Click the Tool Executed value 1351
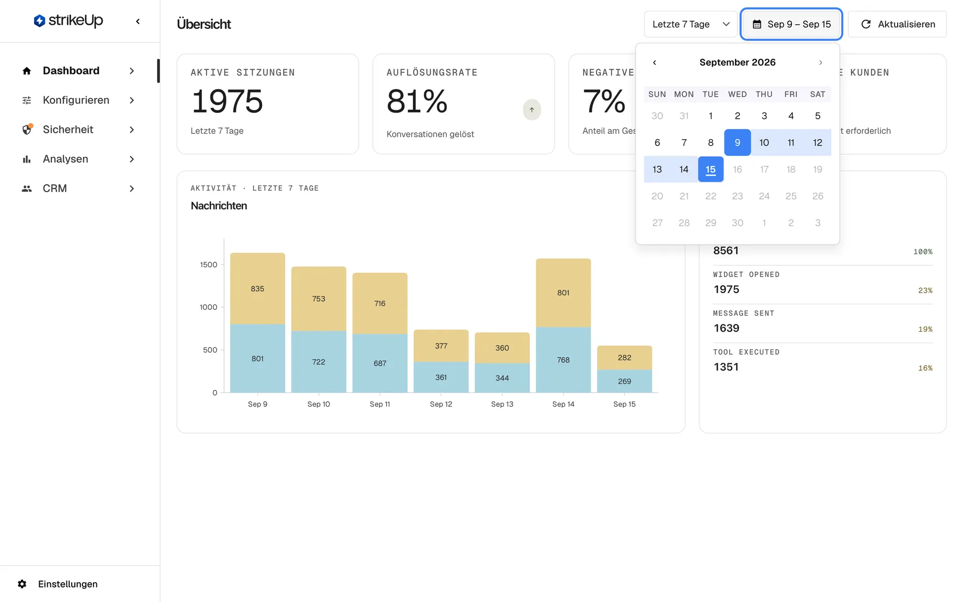This screenshot has width=963, height=602. pos(726,367)
